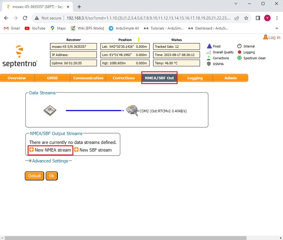Show more bookmarks with the chevron
Image resolution: width=283 pixels, height=240 pixels.
[276, 28]
